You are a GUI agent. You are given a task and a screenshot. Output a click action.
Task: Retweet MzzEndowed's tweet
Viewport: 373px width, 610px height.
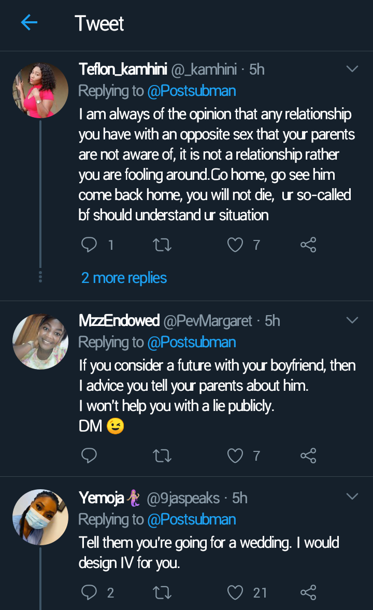click(x=163, y=456)
